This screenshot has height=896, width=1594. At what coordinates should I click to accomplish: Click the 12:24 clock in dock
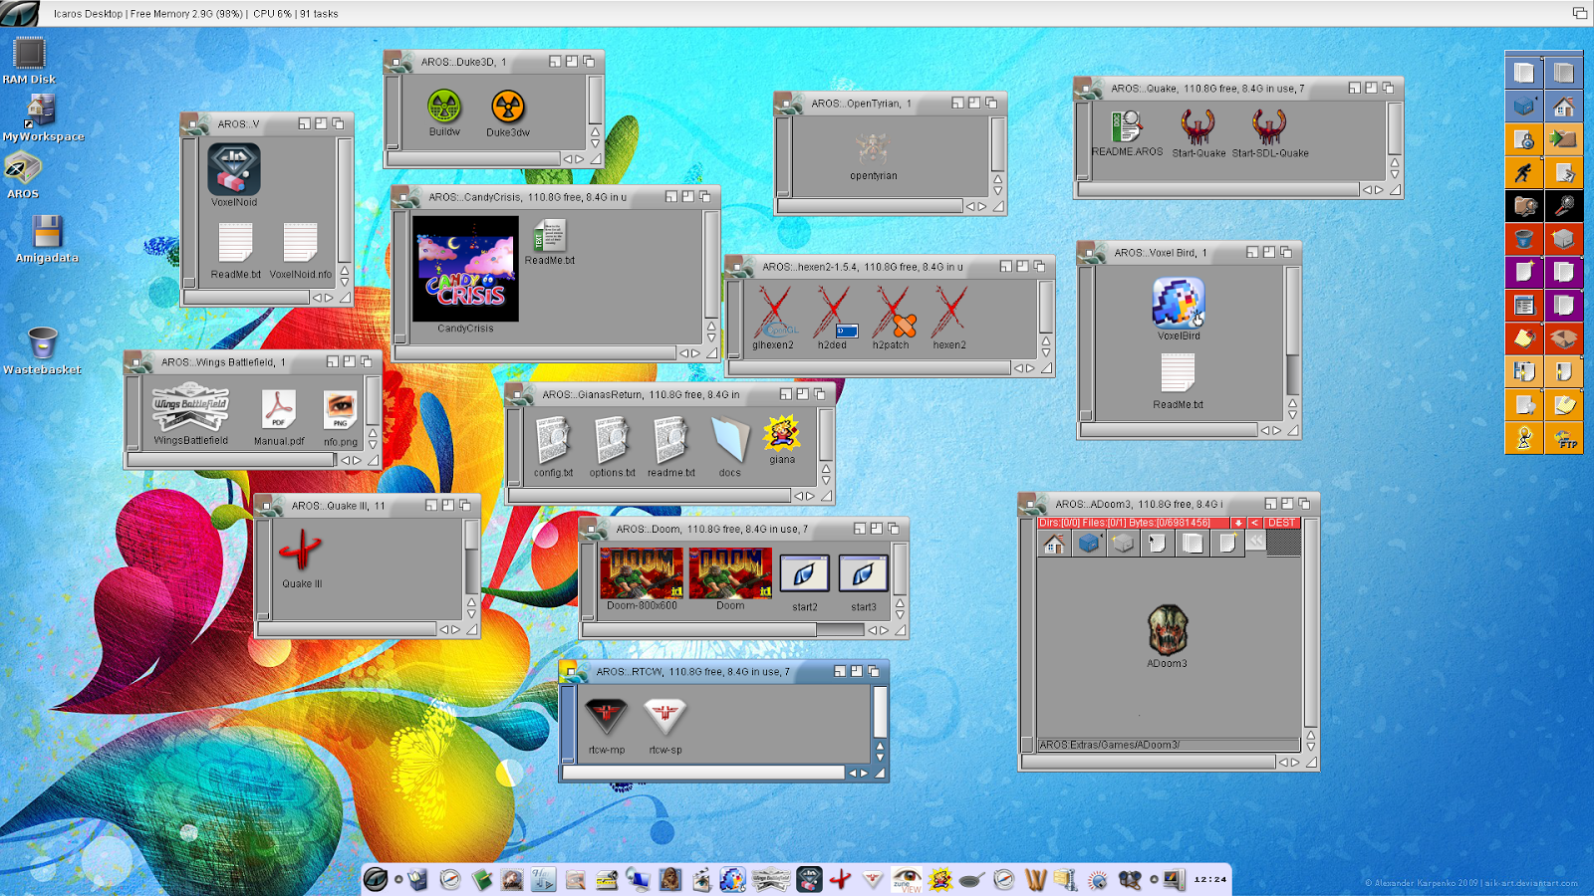1209,879
